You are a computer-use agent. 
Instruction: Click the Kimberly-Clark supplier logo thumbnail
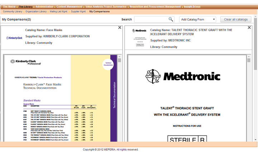[x=14, y=38]
